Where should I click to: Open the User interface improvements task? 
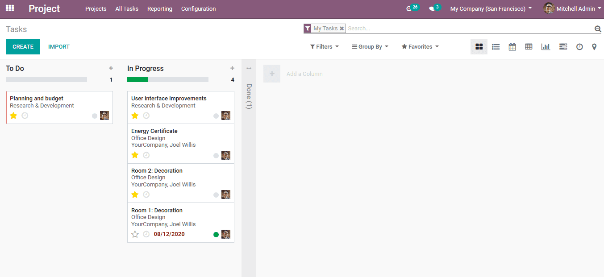(181, 107)
